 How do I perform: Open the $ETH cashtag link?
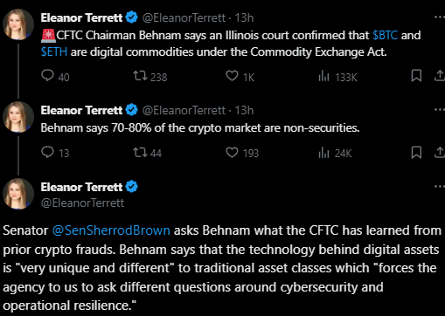point(54,52)
